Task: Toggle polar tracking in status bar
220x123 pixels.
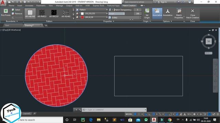Action: (154, 114)
